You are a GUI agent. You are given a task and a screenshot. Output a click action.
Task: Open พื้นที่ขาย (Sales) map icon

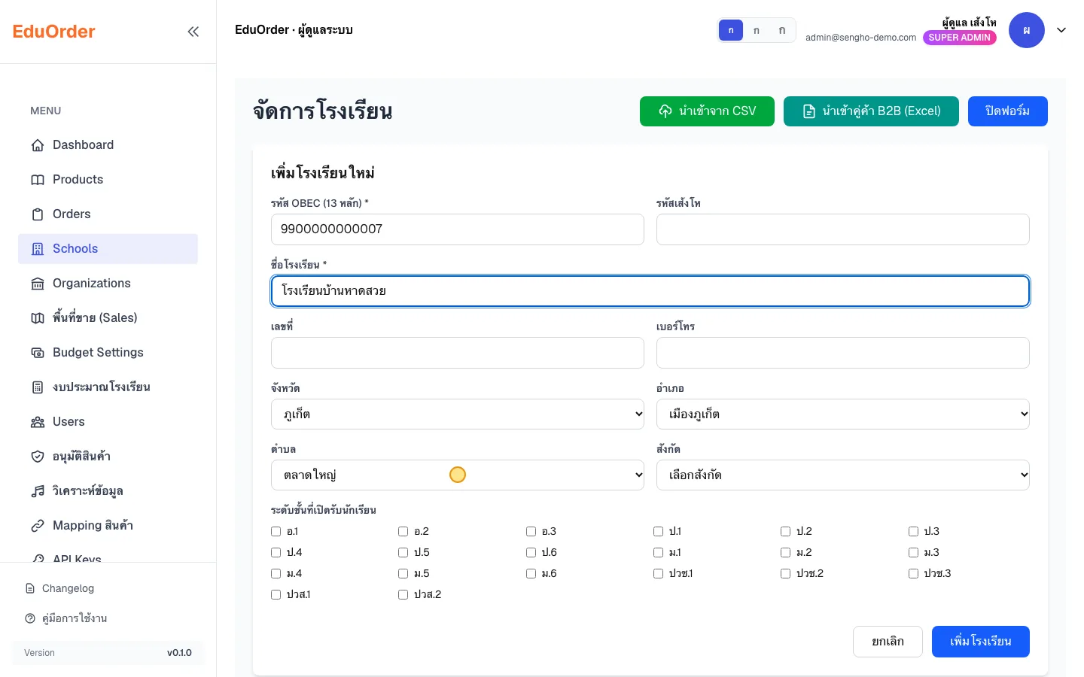[x=38, y=318]
